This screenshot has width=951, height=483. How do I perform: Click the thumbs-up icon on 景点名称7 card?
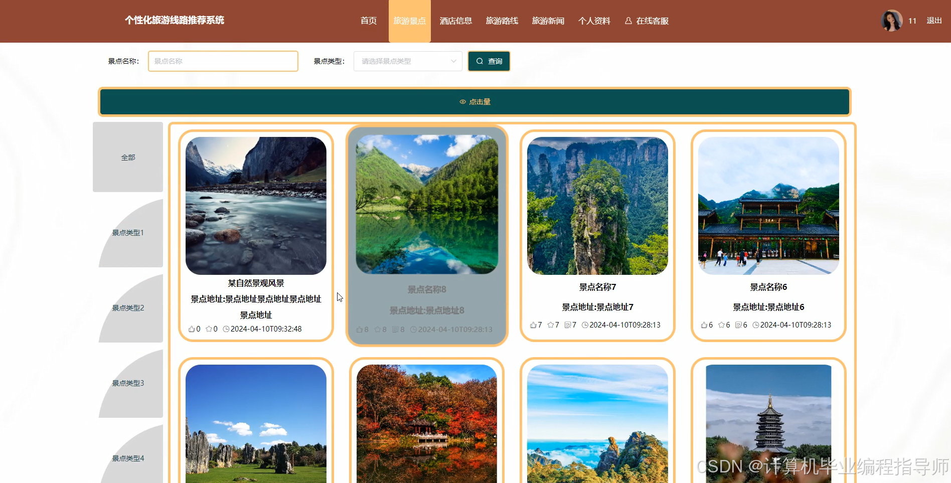point(533,325)
